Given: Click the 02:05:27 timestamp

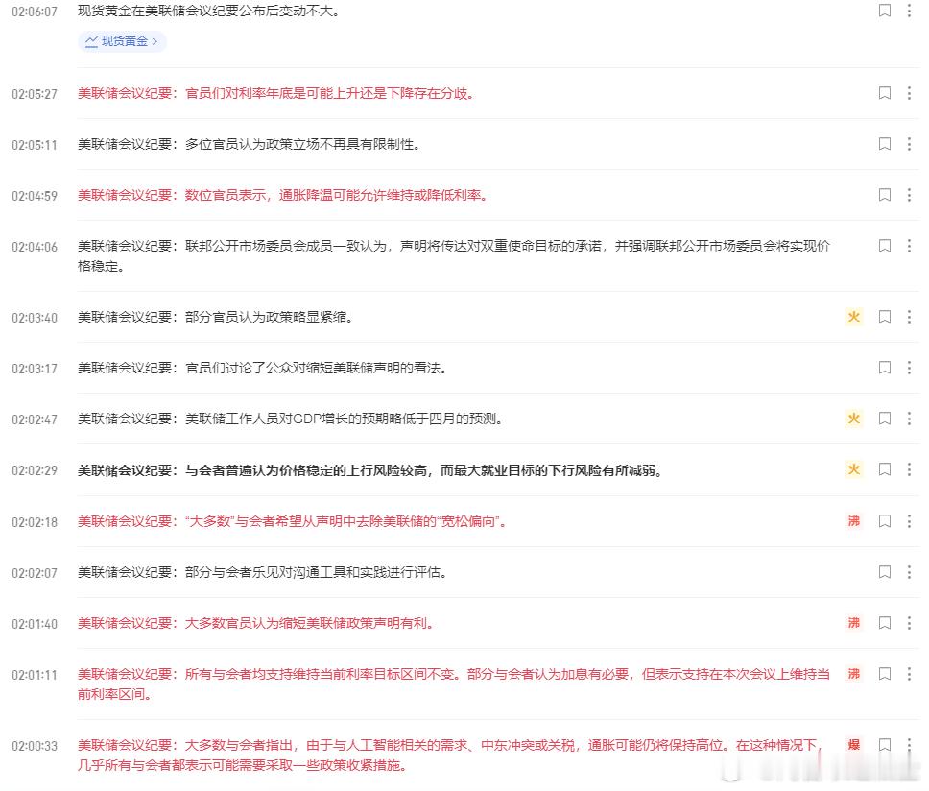Looking at the screenshot, I should 35,94.
